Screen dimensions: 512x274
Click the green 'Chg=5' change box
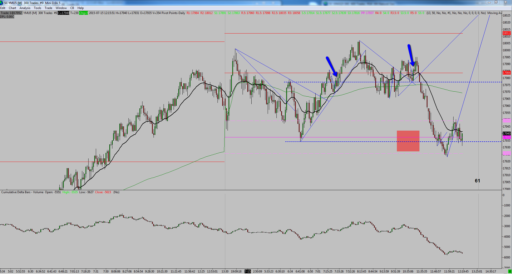coord(84,13)
